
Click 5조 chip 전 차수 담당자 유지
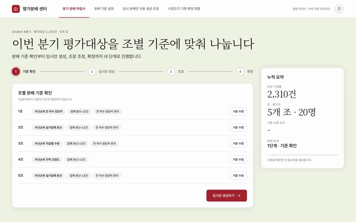[x=107, y=176]
